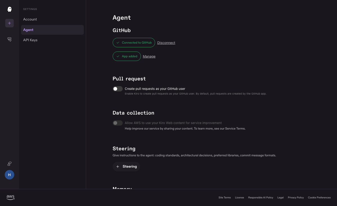Click App added badge
The image size is (337, 206).
point(127,56)
